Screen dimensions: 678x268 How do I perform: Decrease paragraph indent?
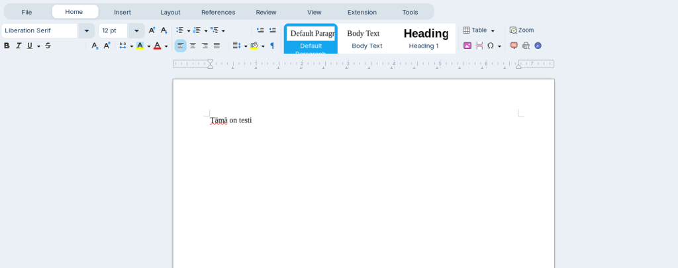pyautogui.click(x=272, y=30)
